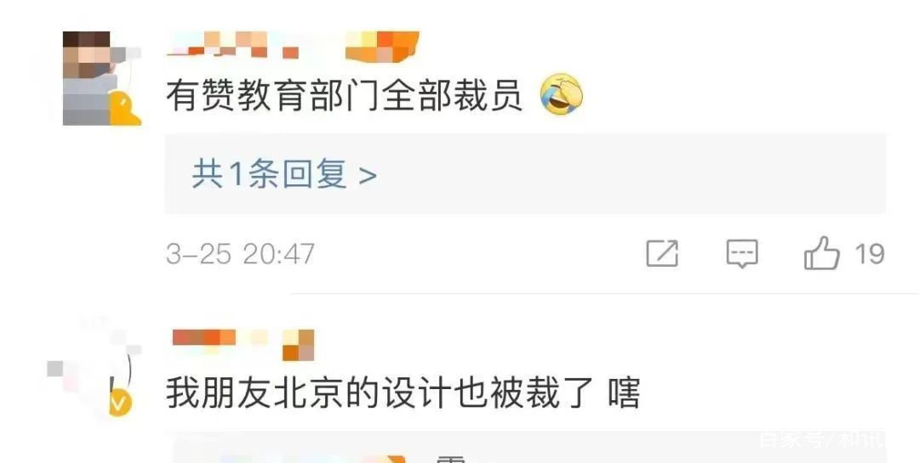Tap the repost icon beside the timestamp
The width and height of the screenshot is (919, 463).
(x=662, y=253)
